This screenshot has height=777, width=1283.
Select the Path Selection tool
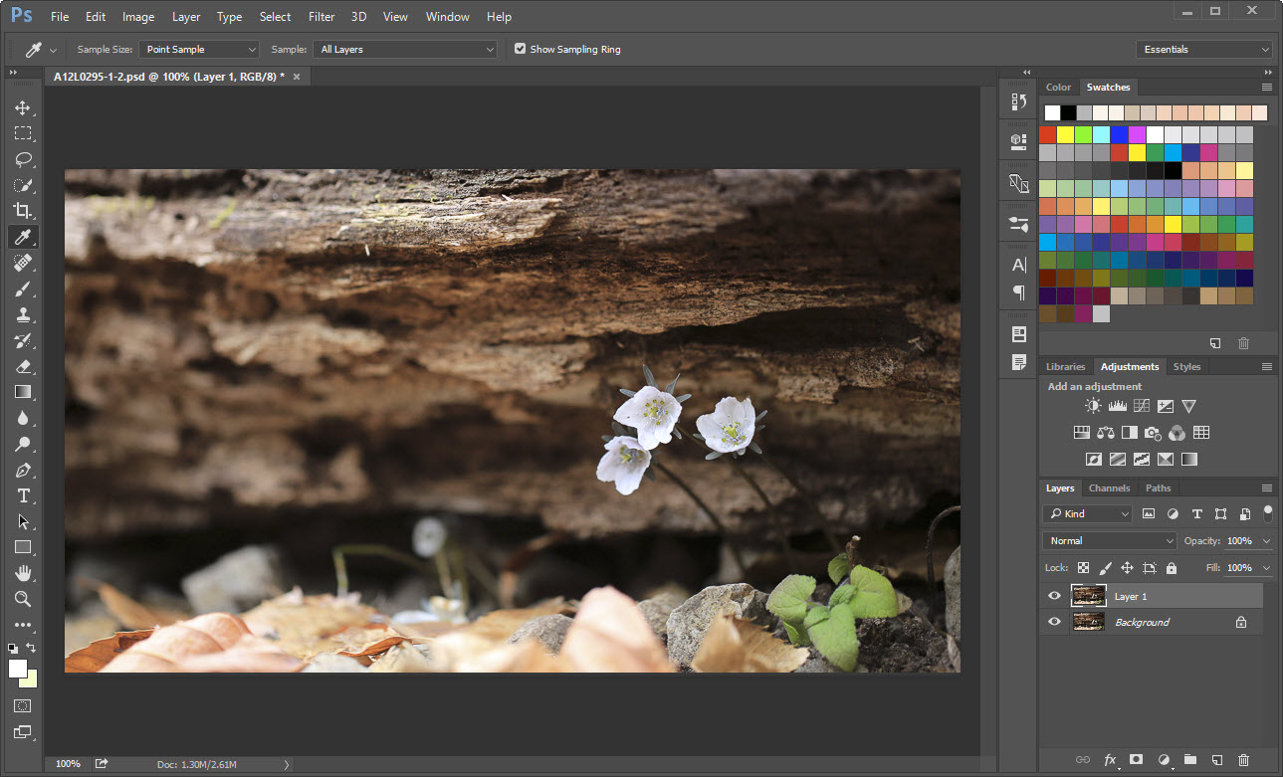22,521
